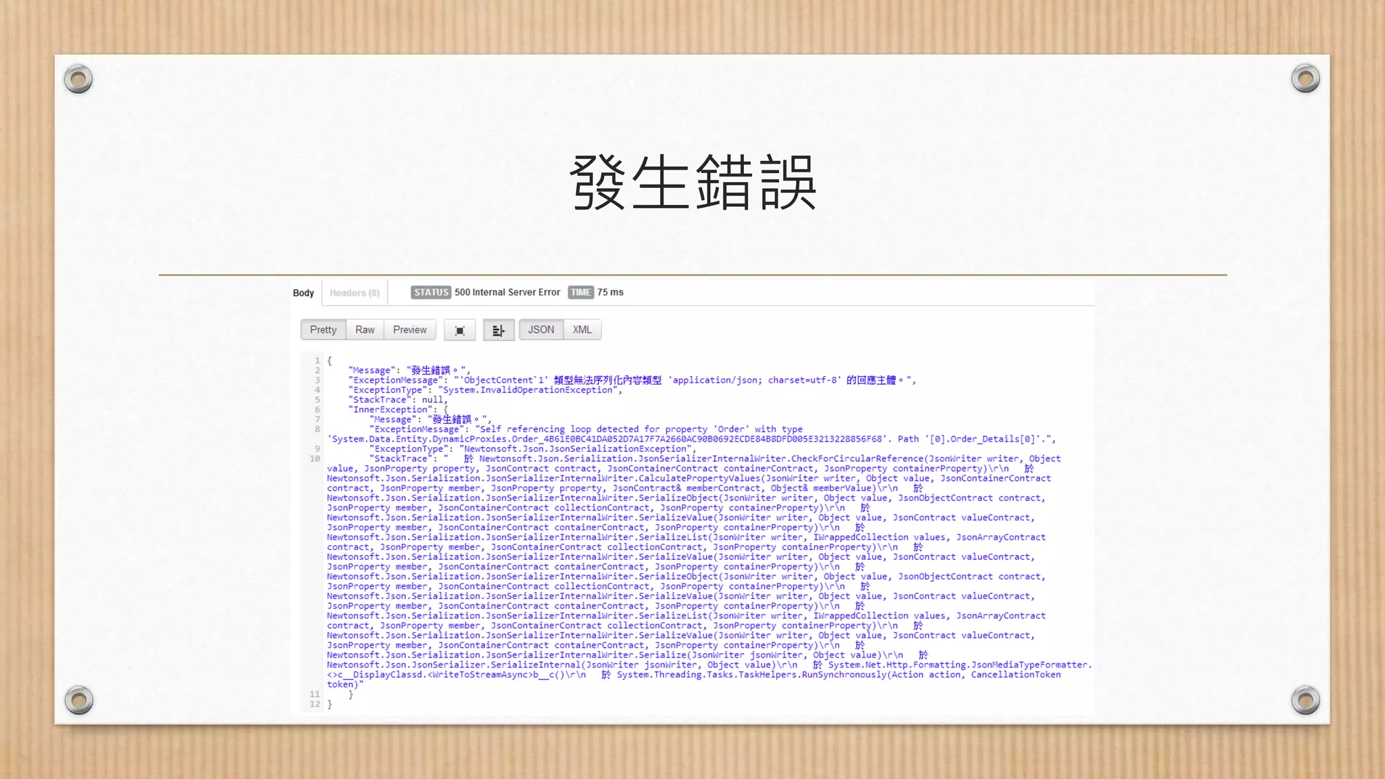Toggle the line wrap icon button
Image resolution: width=1385 pixels, height=779 pixels.
pos(498,330)
